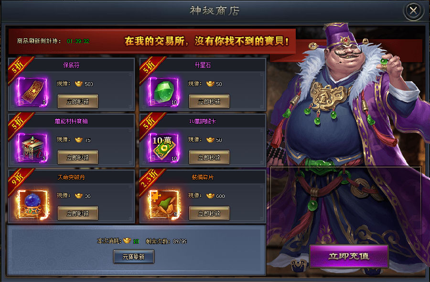Click the 裝備碎片 puzzle piece icon
This screenshot has width=430, height=282.
pyautogui.click(x=164, y=204)
